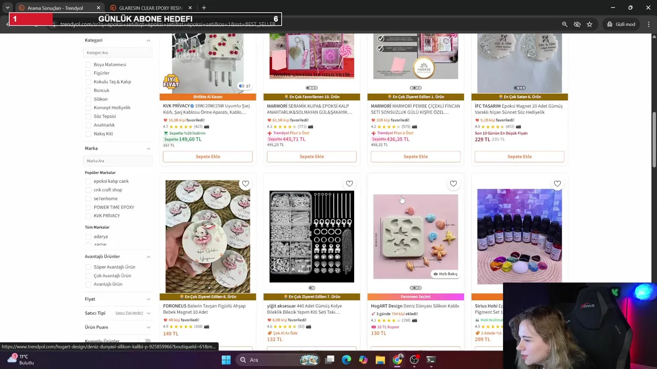Check the Konsept Hediyelik category

click(88, 108)
